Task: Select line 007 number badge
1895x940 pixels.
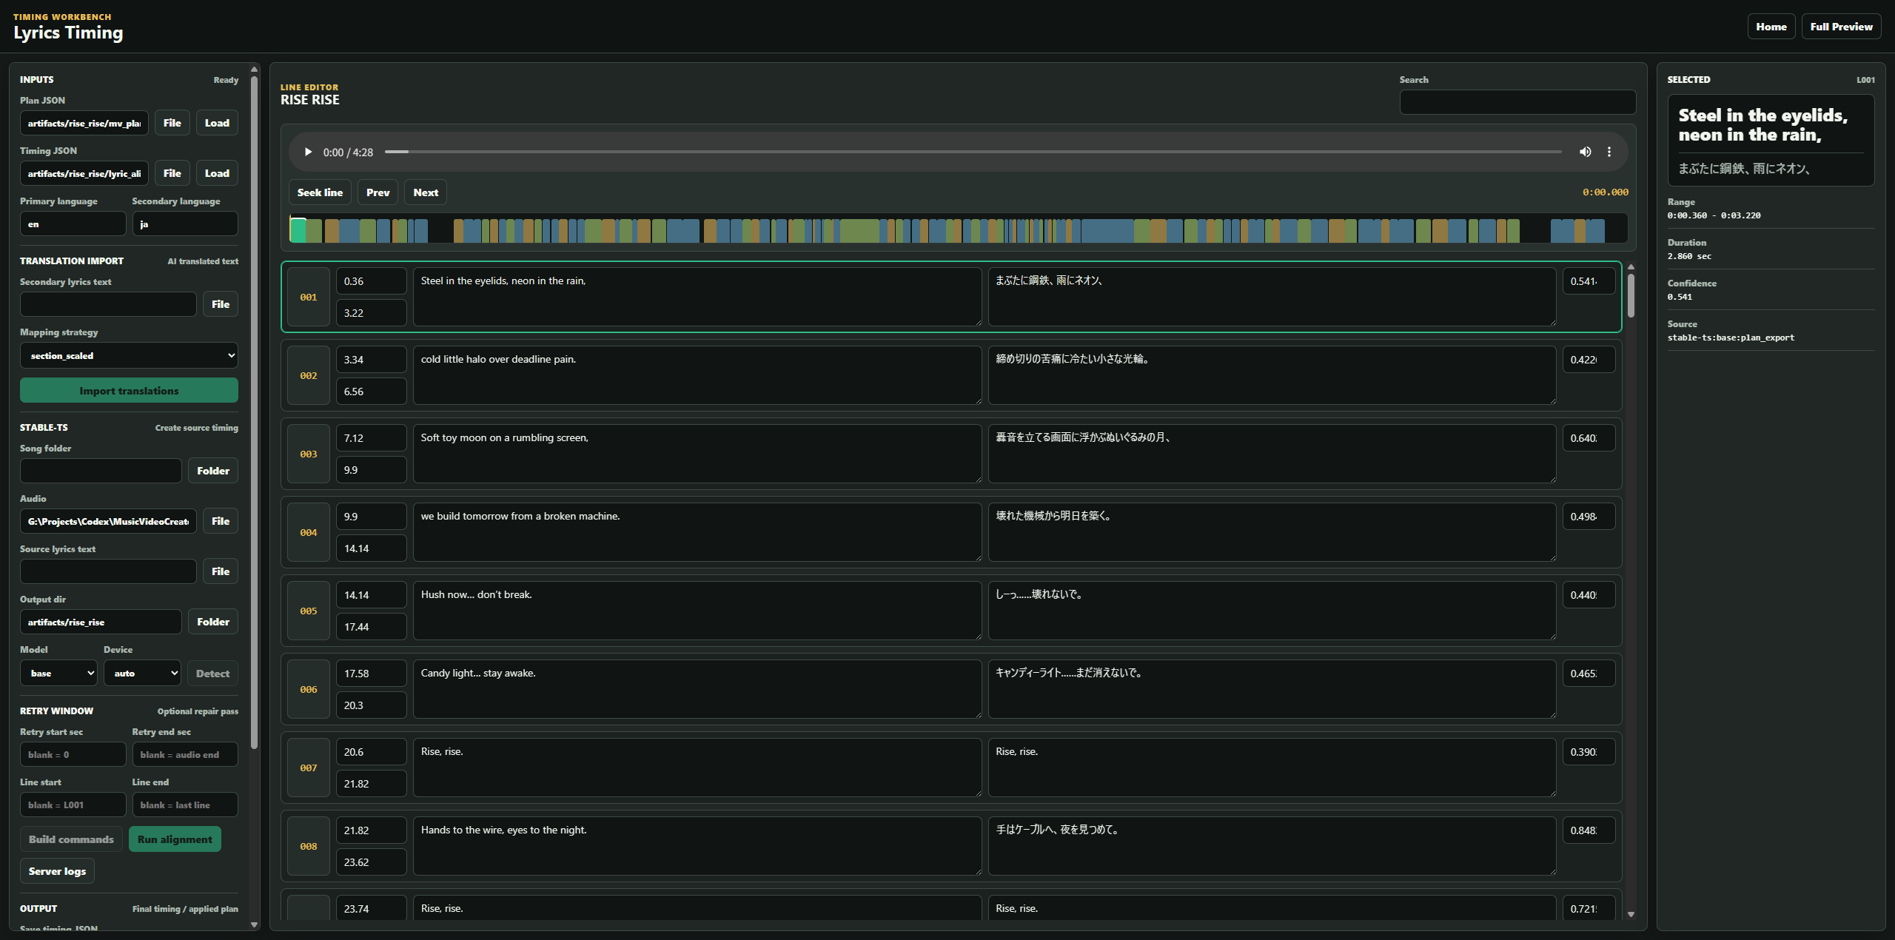Action: click(x=309, y=768)
